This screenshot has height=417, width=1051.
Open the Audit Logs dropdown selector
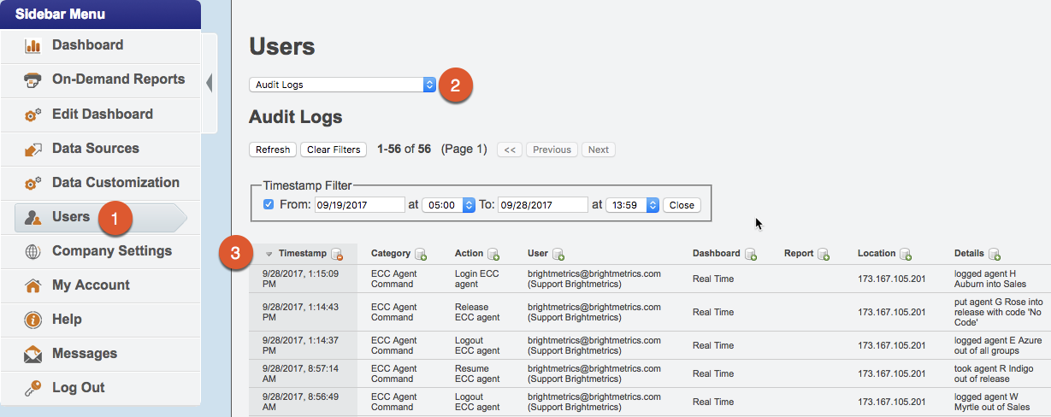343,85
